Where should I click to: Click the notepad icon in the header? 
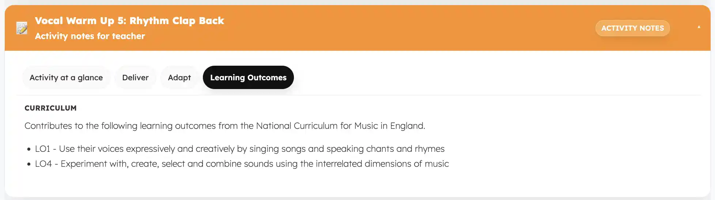[x=22, y=28]
